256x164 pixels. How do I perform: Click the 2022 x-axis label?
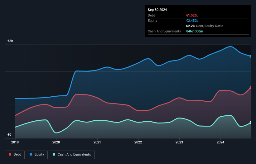click(x=138, y=142)
